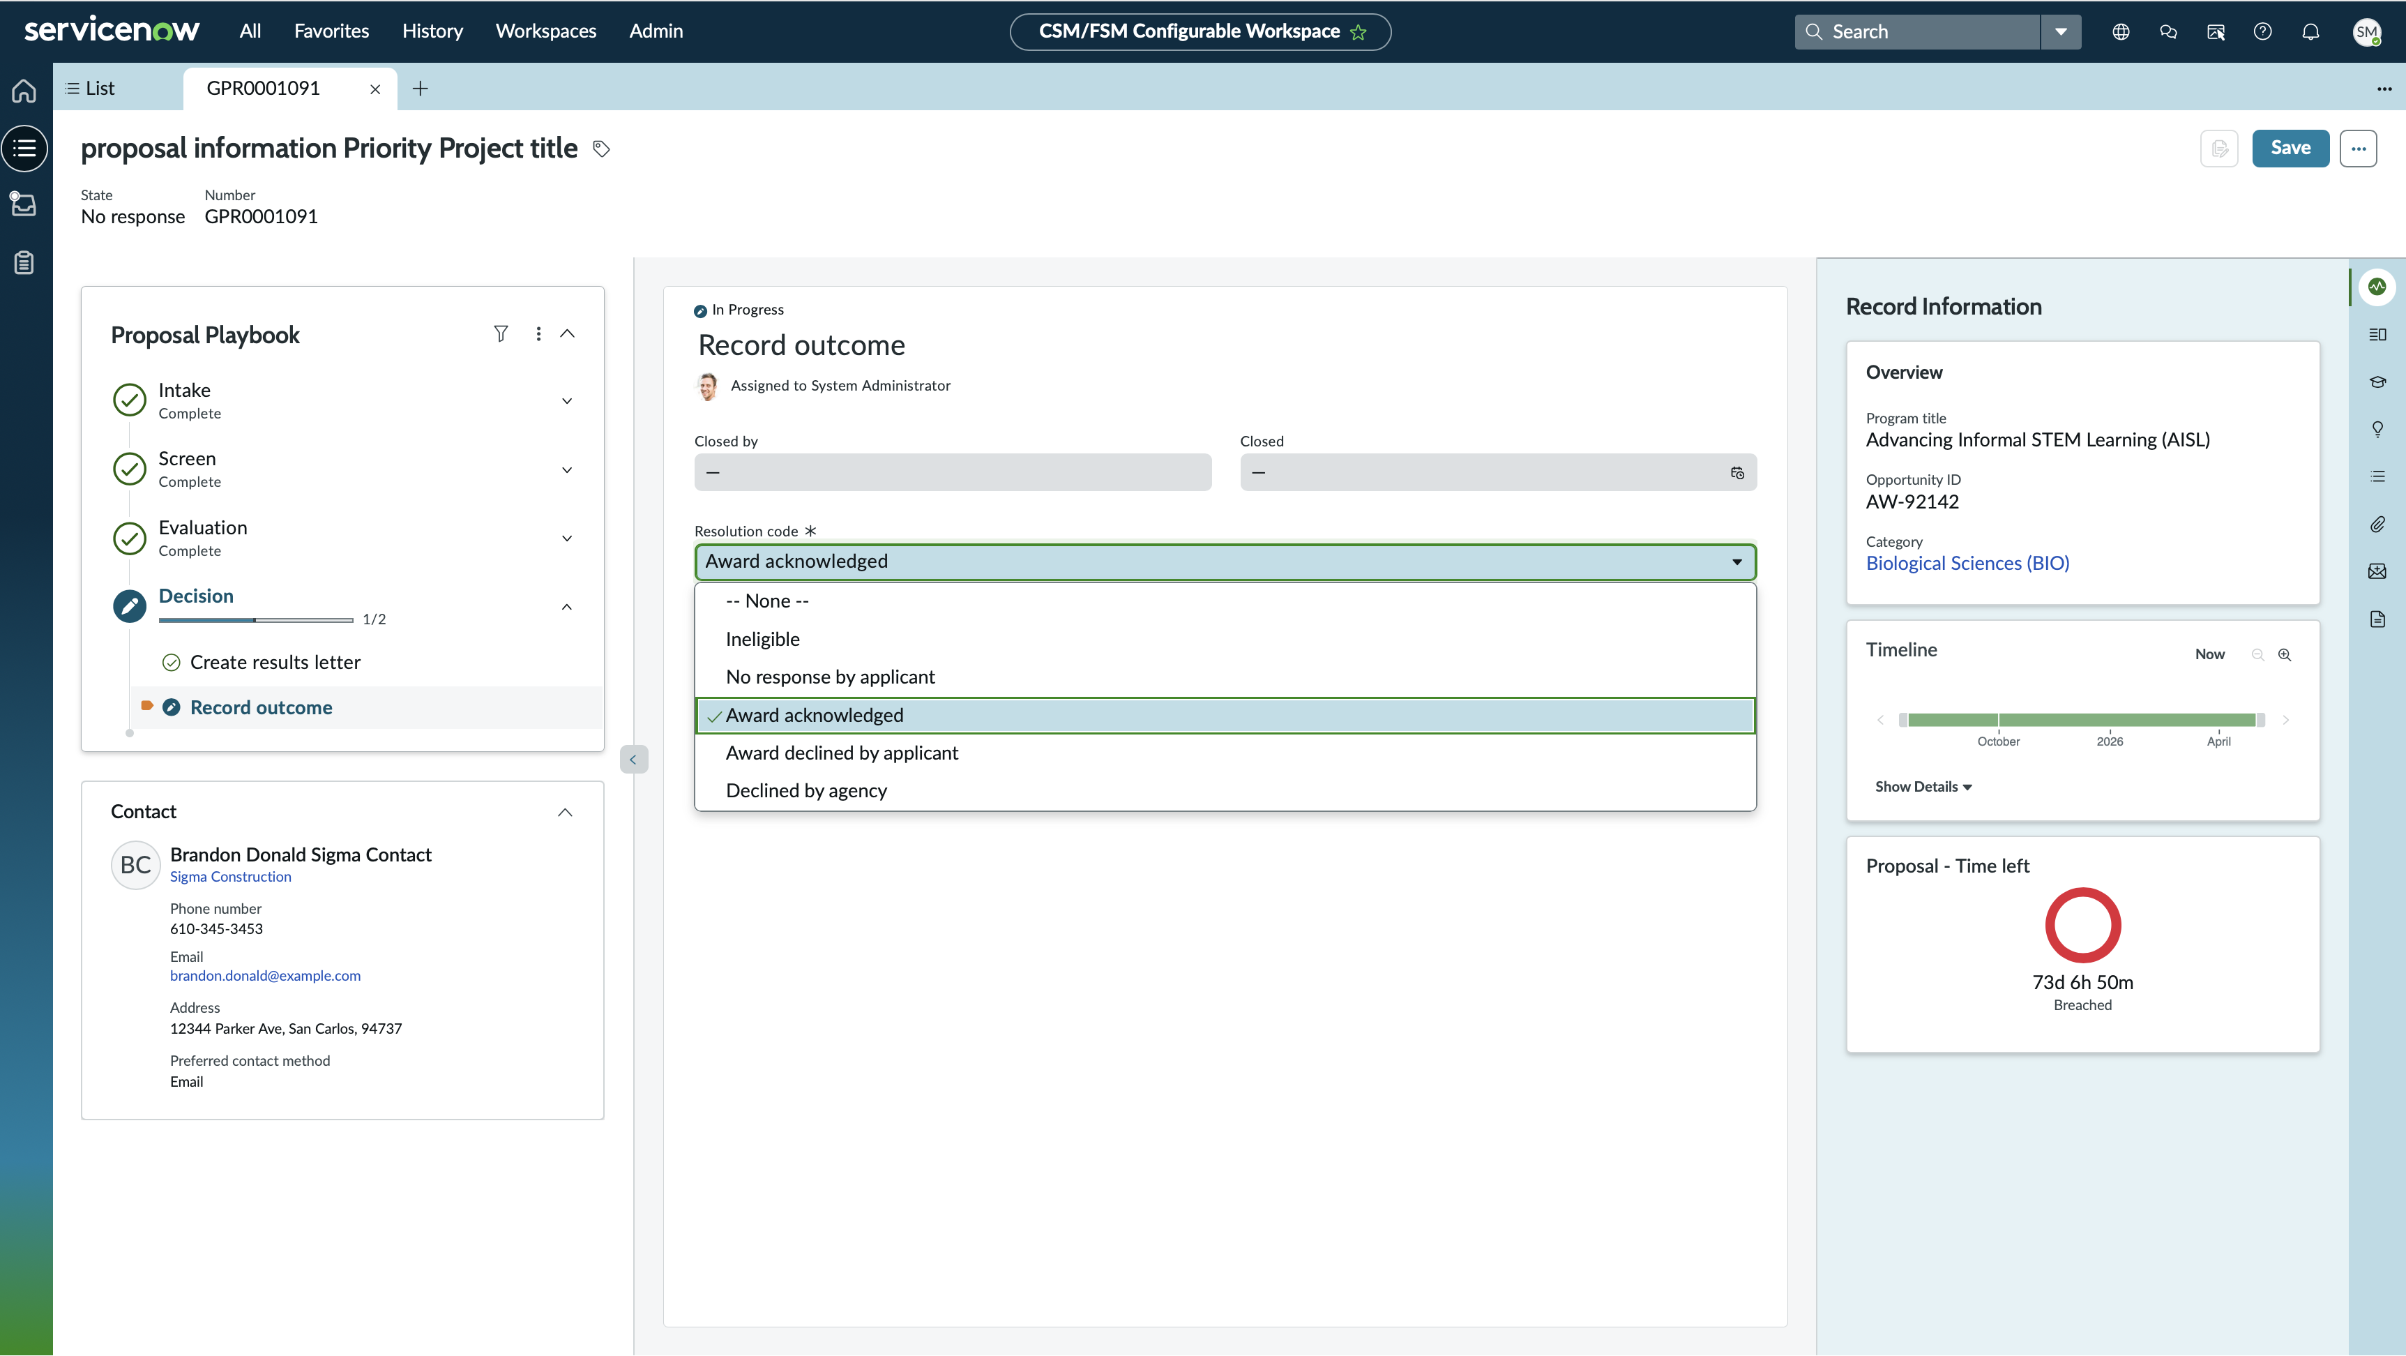This screenshot has width=2406, height=1356.
Task: Open the Sigma Construction link
Action: pyautogui.click(x=231, y=877)
